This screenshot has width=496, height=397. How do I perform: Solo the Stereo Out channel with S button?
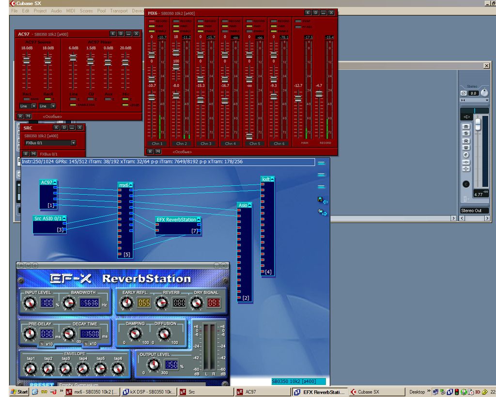(x=466, y=134)
